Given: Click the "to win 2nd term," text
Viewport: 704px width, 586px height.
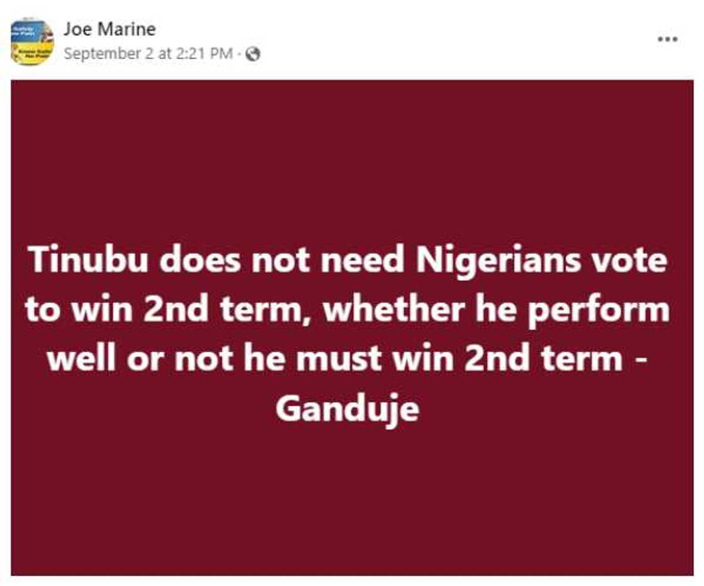Looking at the screenshot, I should [x=168, y=310].
